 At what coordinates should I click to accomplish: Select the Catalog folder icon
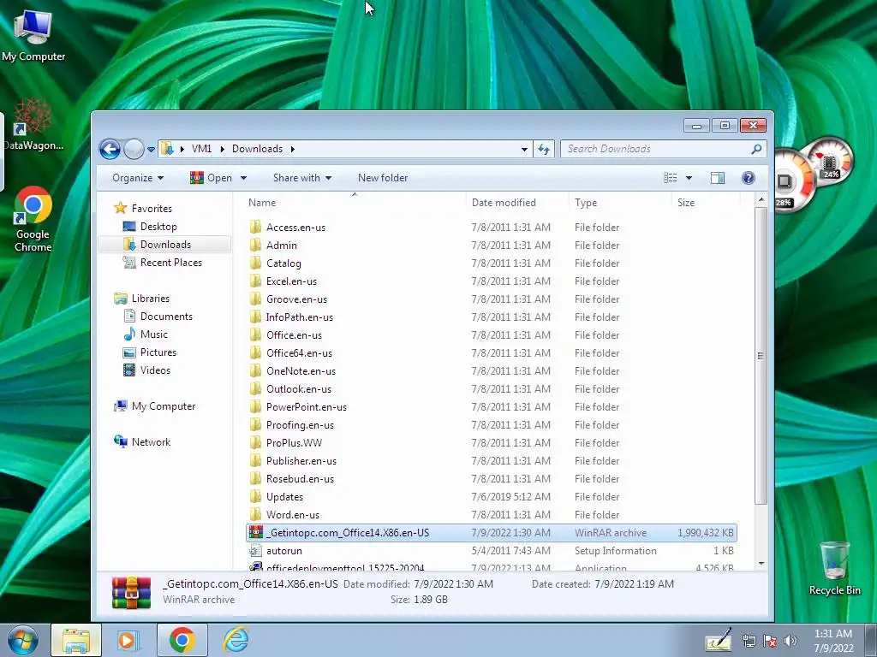255,263
